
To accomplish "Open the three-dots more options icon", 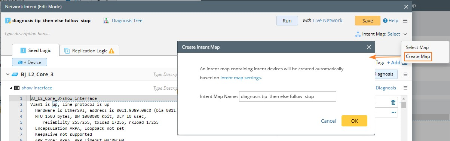I will pyautogui.click(x=393, y=112).
